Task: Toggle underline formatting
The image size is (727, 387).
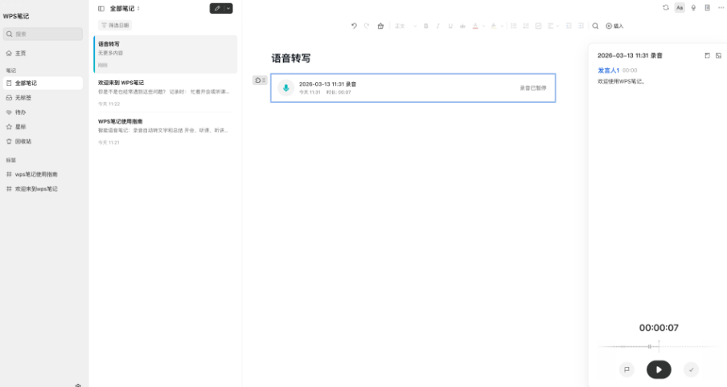Action: 450,26
